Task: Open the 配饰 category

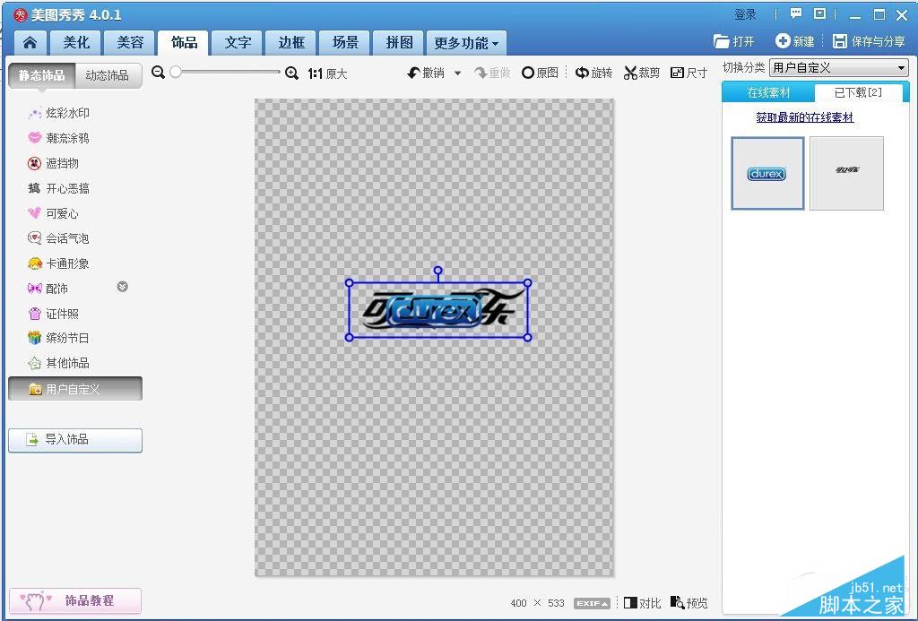Action: pyautogui.click(x=48, y=289)
